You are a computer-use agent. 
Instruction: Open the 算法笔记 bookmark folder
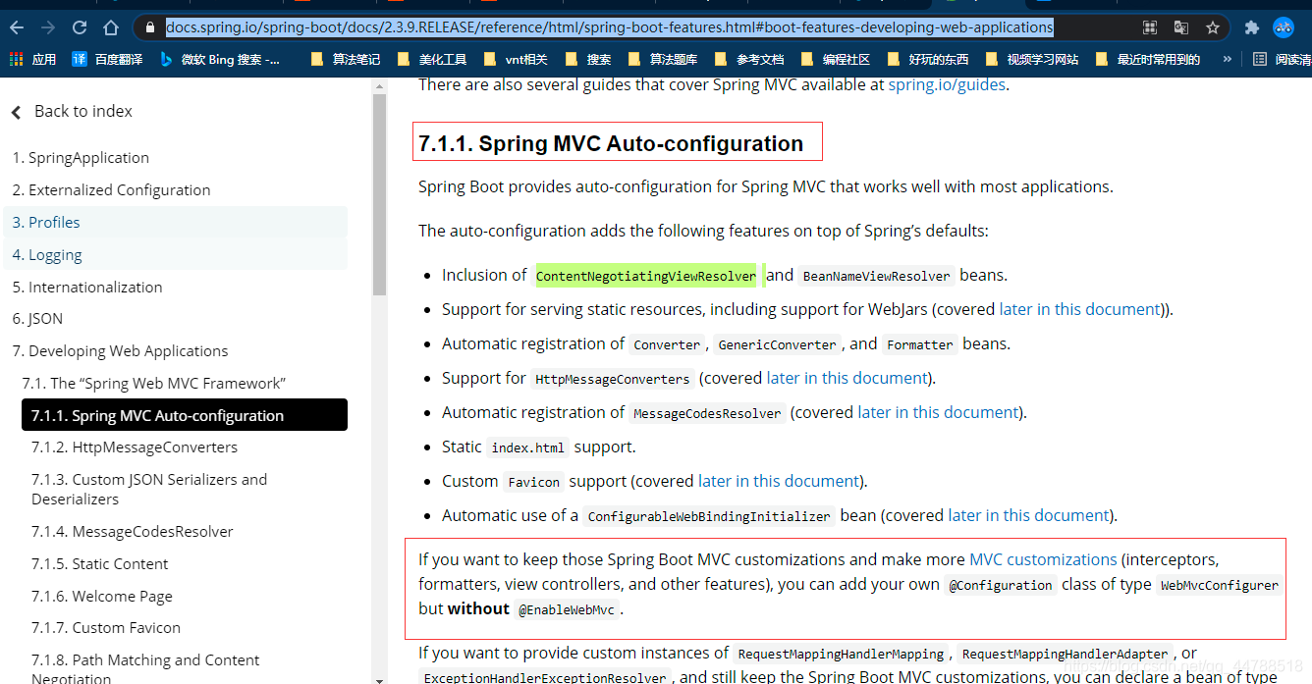(345, 59)
